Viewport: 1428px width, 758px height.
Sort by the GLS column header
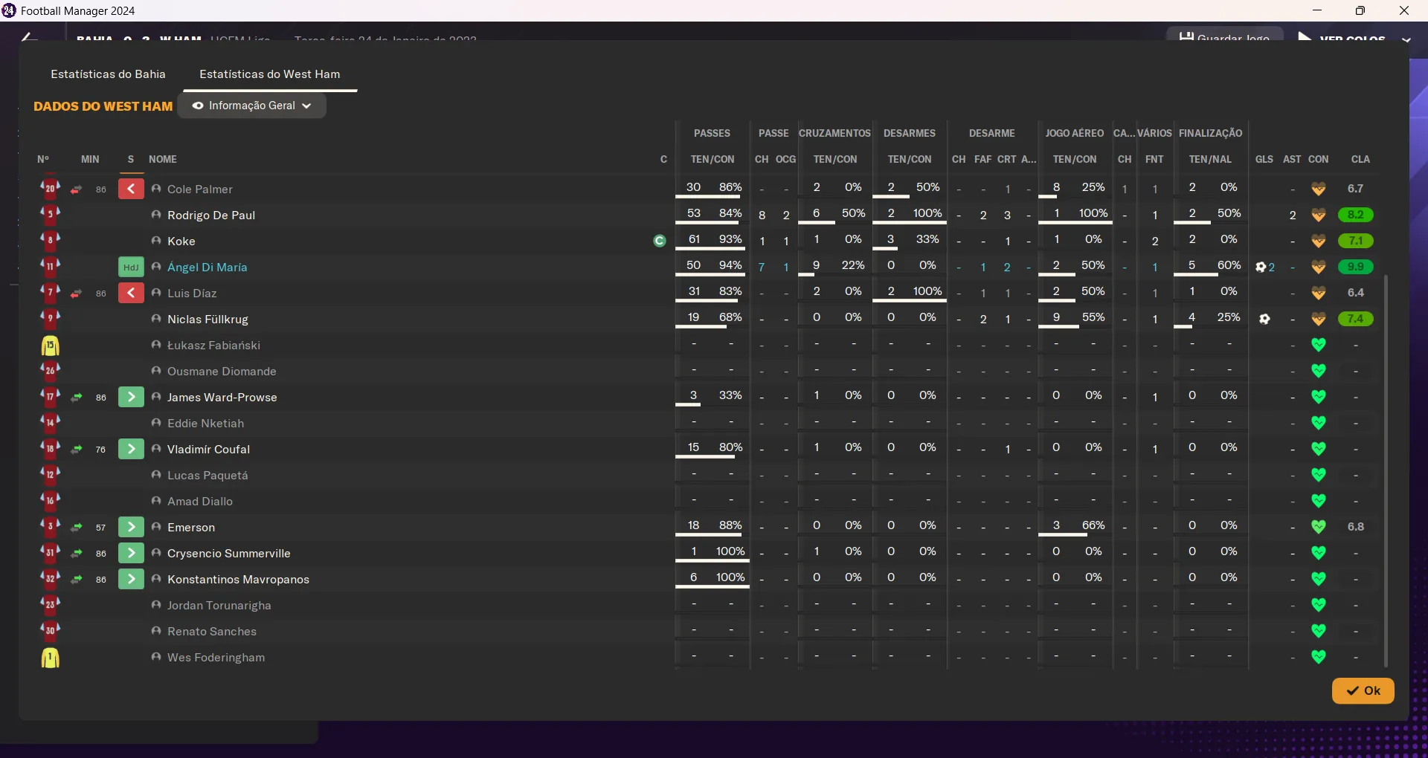tap(1264, 159)
